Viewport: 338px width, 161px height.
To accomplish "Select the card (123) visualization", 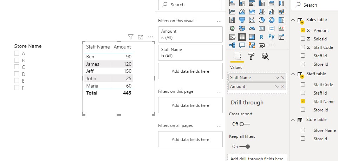I will click(x=262, y=28).
